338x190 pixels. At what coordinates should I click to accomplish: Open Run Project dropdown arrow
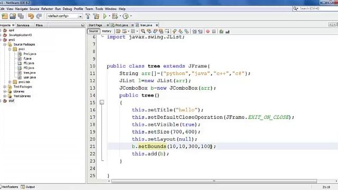click(109, 16)
